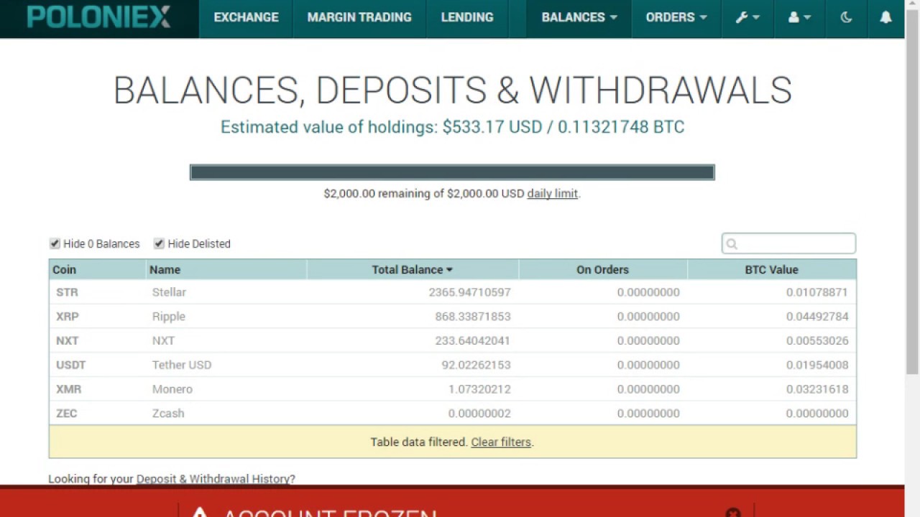The width and height of the screenshot is (920, 517).
Task: Sort by On Orders column header
Action: click(x=602, y=269)
